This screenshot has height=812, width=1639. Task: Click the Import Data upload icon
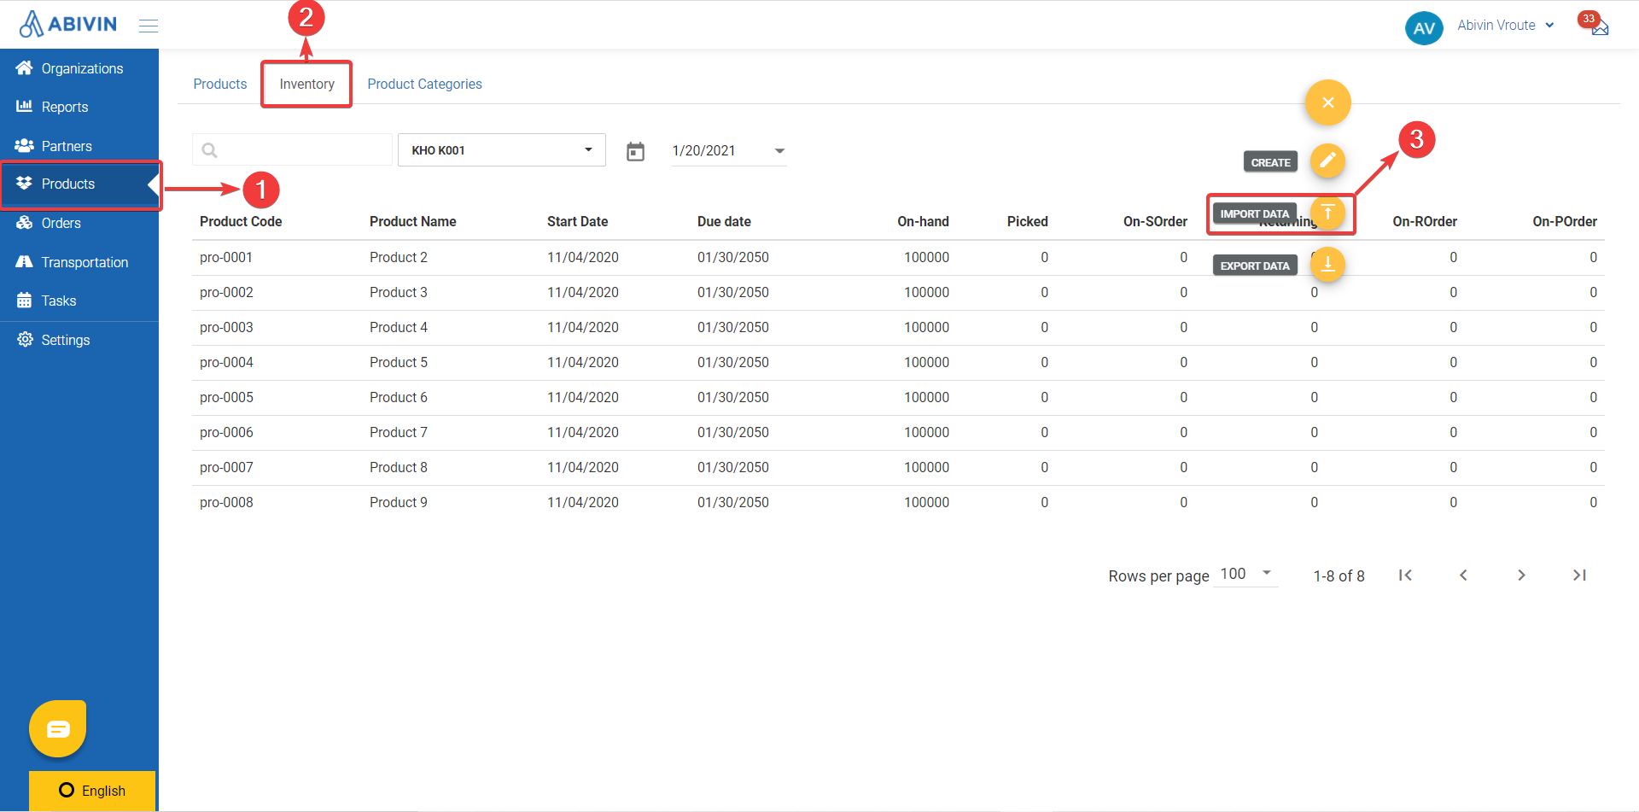[x=1327, y=213]
